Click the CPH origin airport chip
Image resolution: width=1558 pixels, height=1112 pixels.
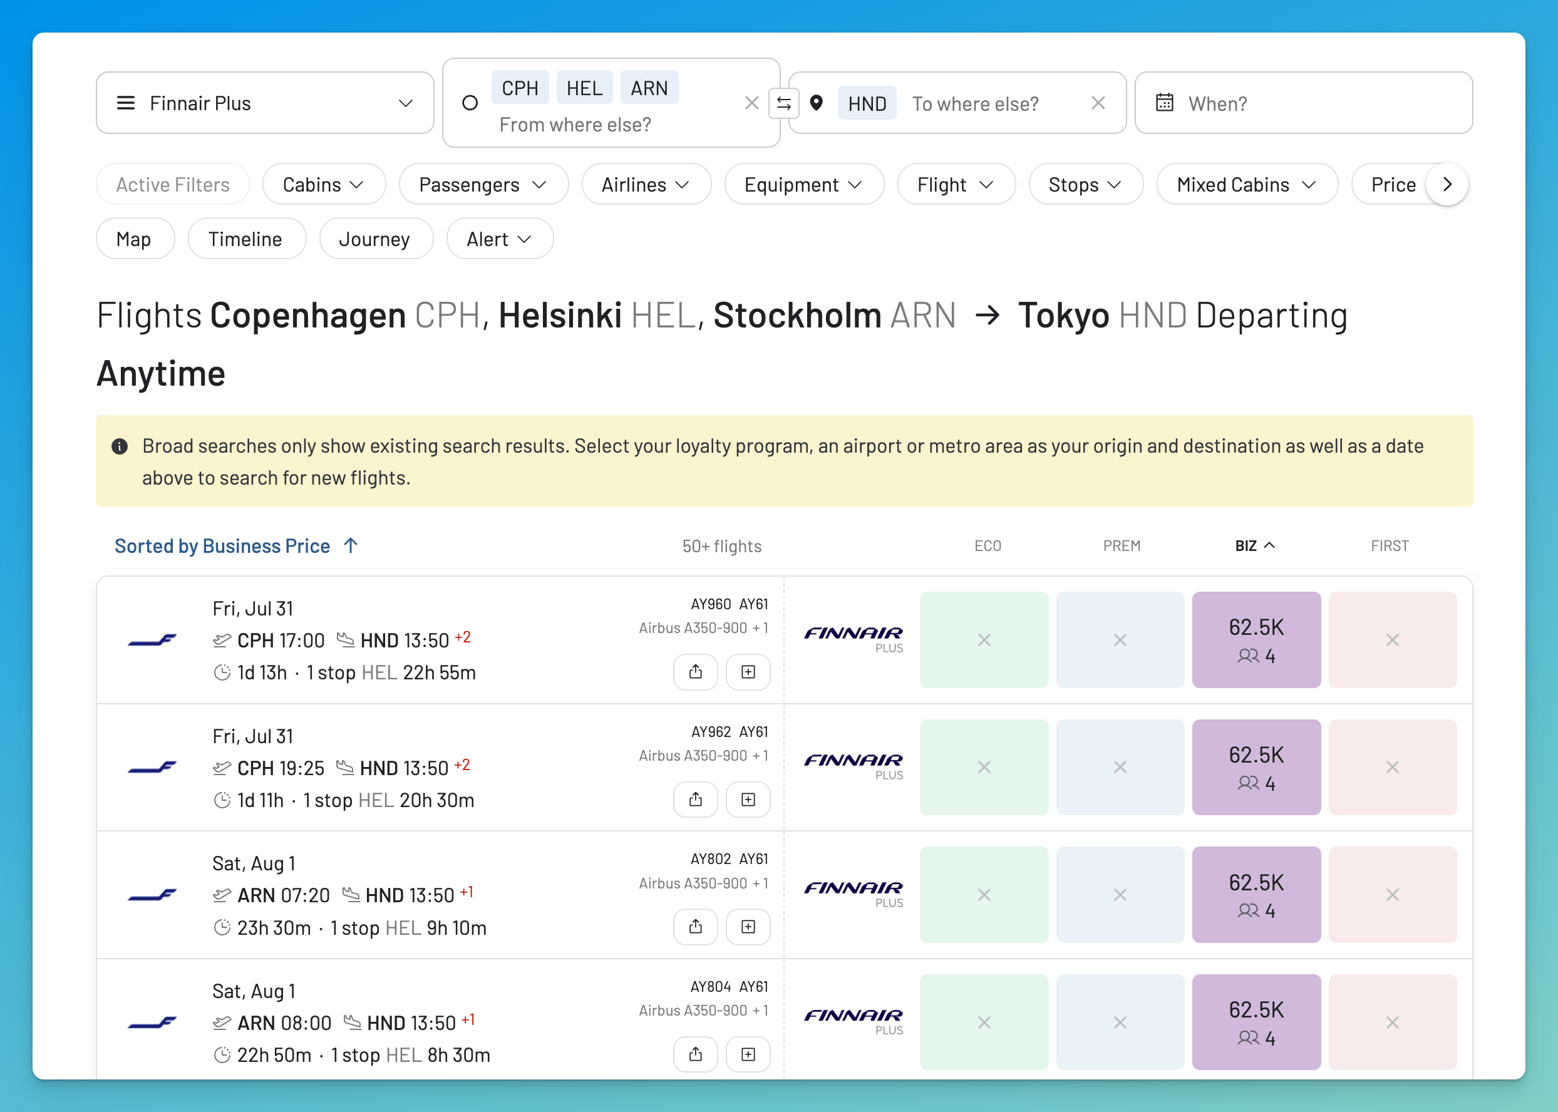[x=520, y=88]
